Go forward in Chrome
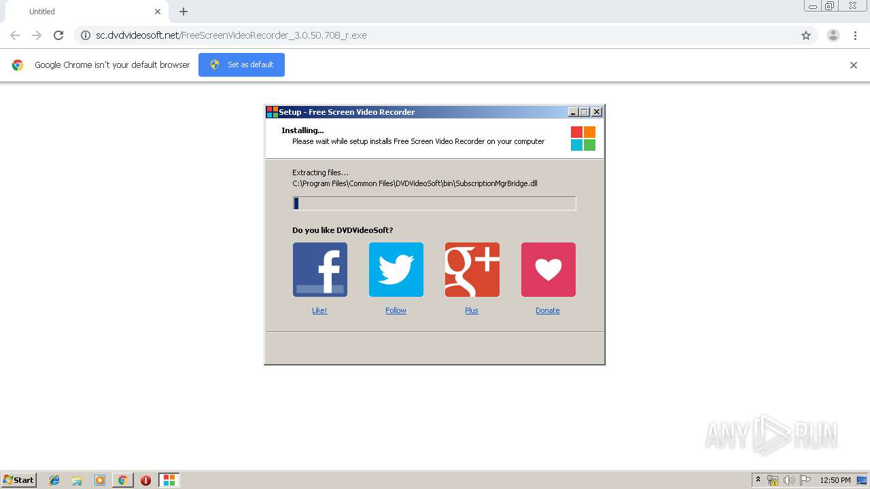Image resolution: width=870 pixels, height=489 pixels. coord(37,35)
